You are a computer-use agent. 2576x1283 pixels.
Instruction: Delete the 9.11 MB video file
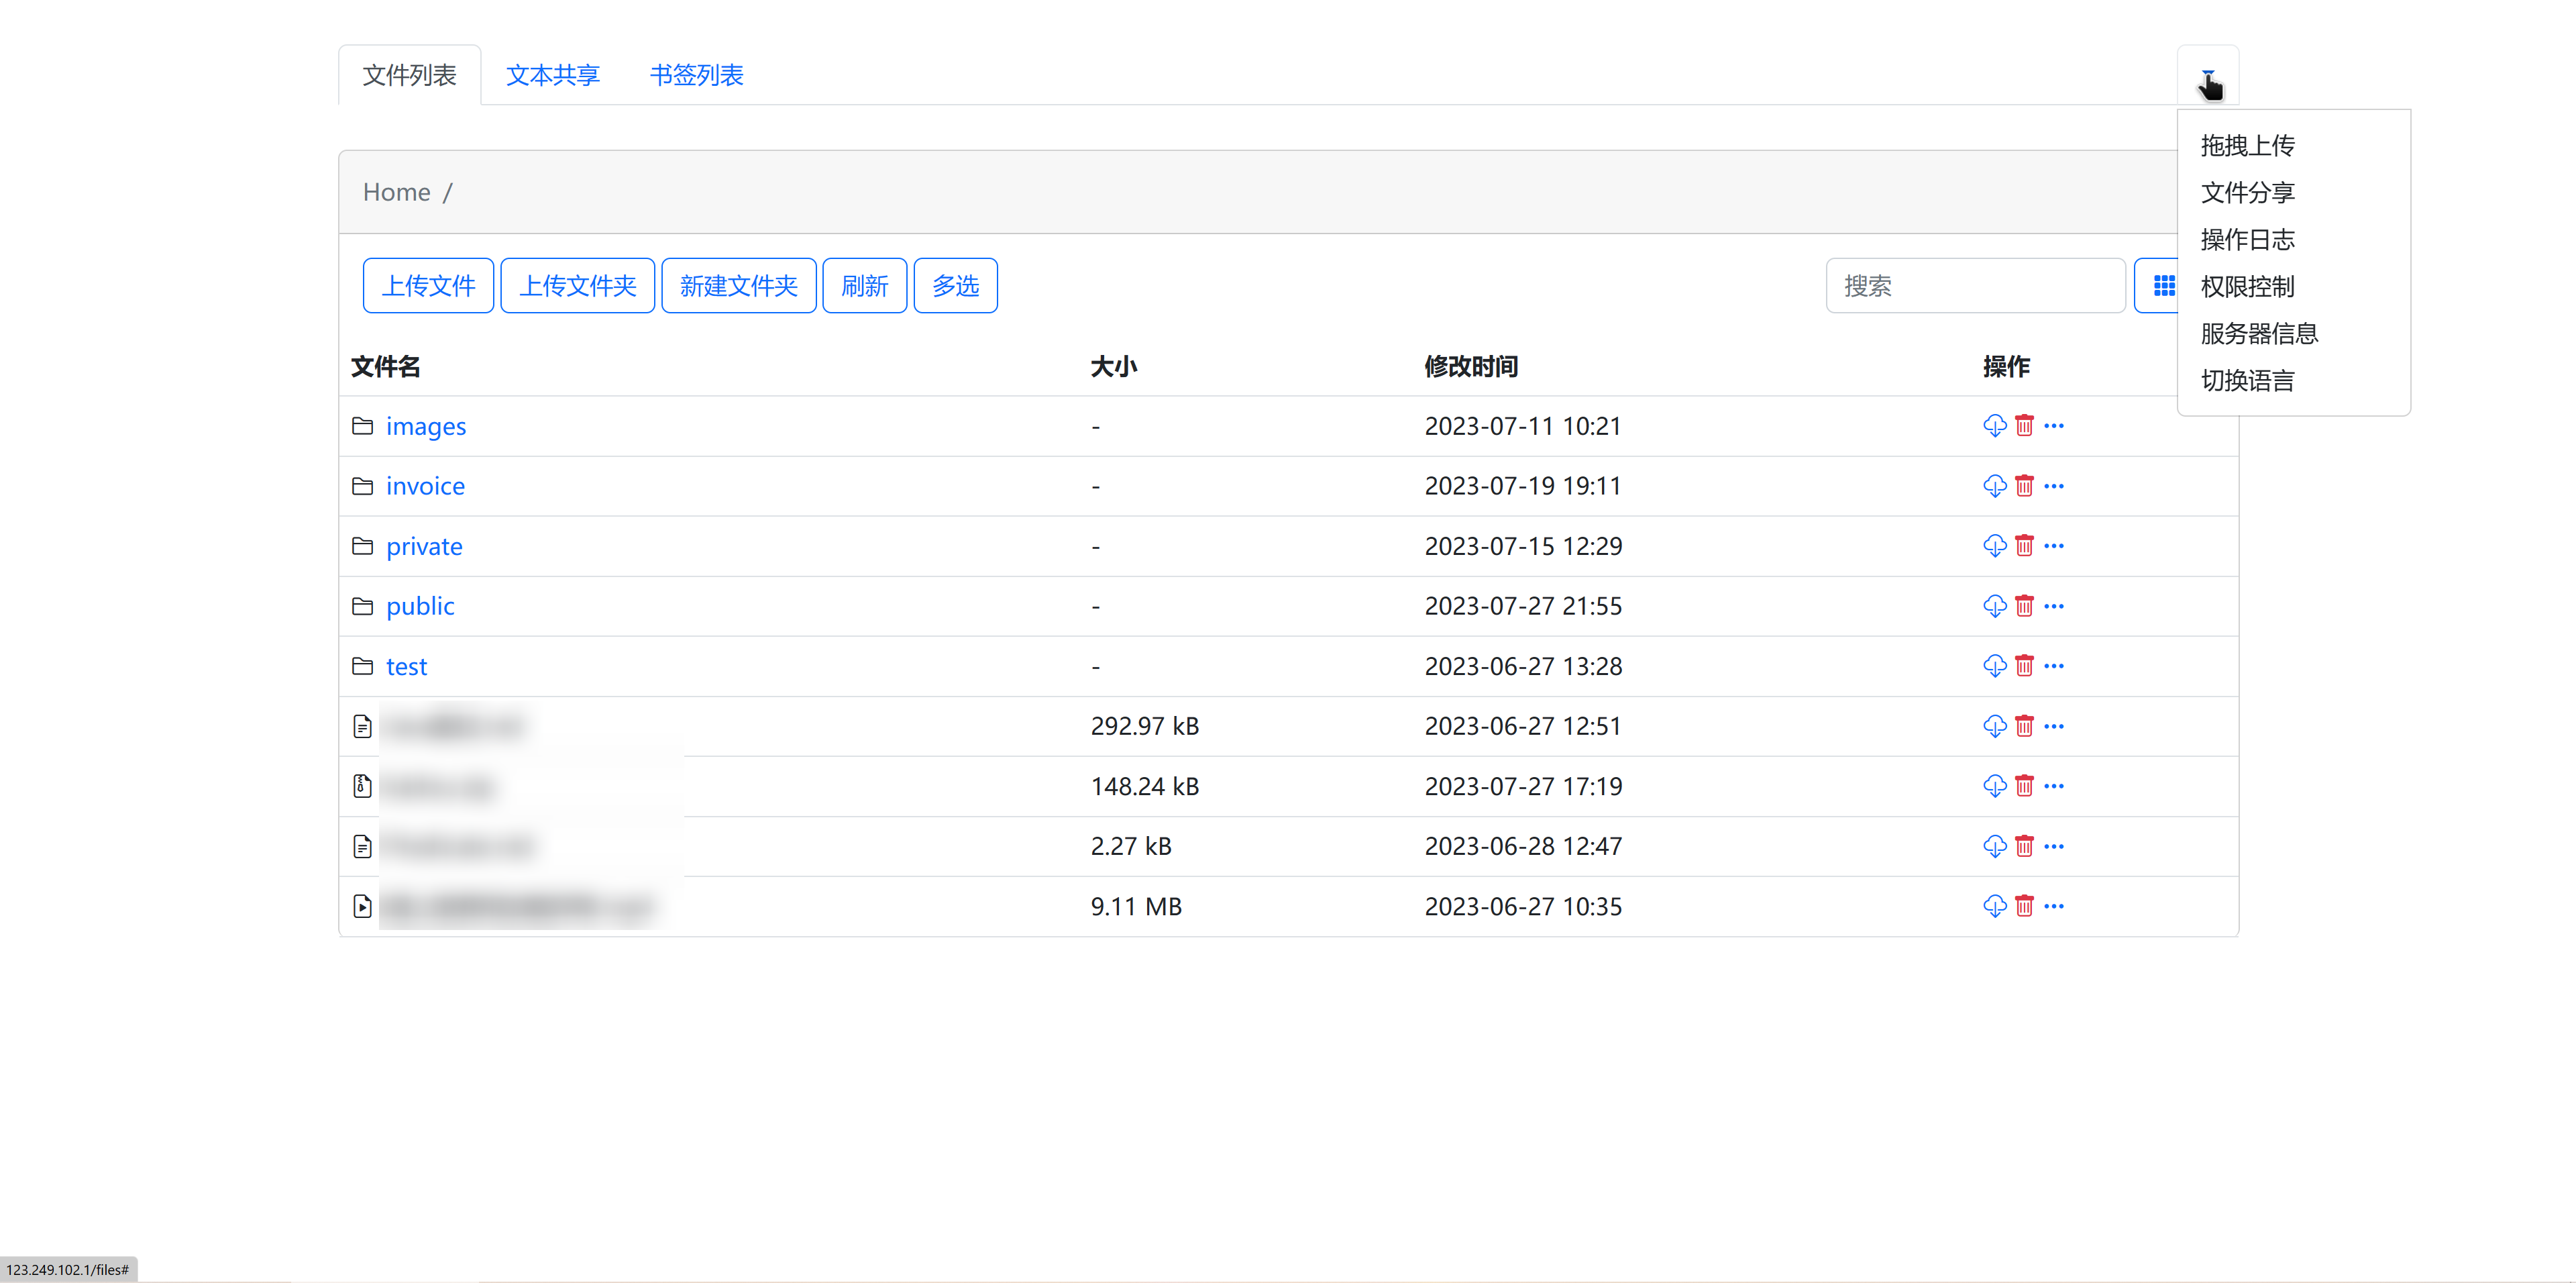[2024, 906]
